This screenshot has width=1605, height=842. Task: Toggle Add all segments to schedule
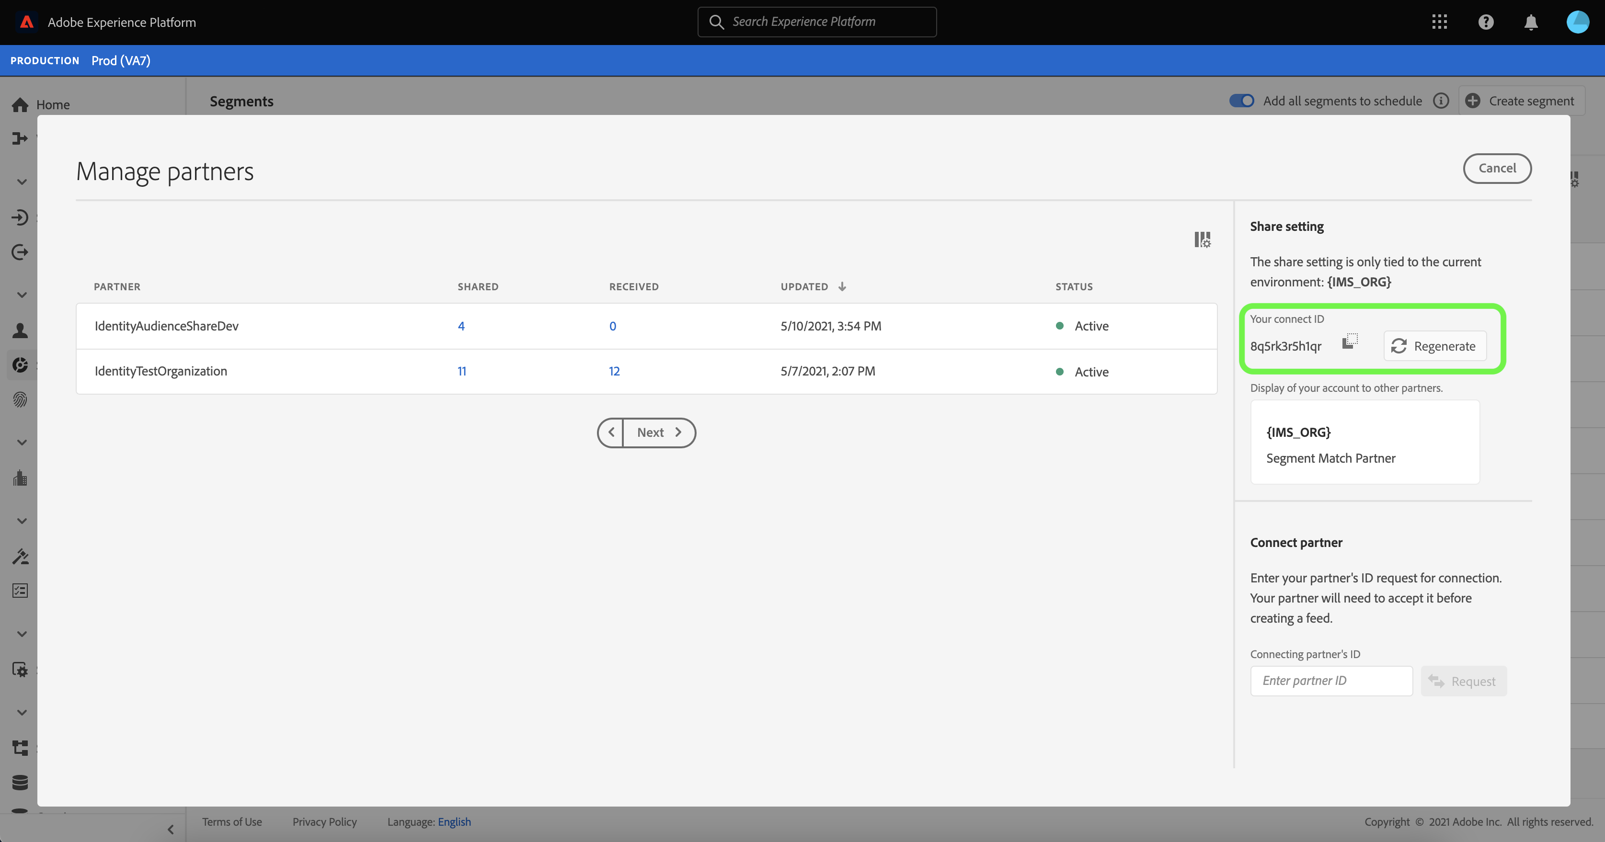pos(1241,101)
